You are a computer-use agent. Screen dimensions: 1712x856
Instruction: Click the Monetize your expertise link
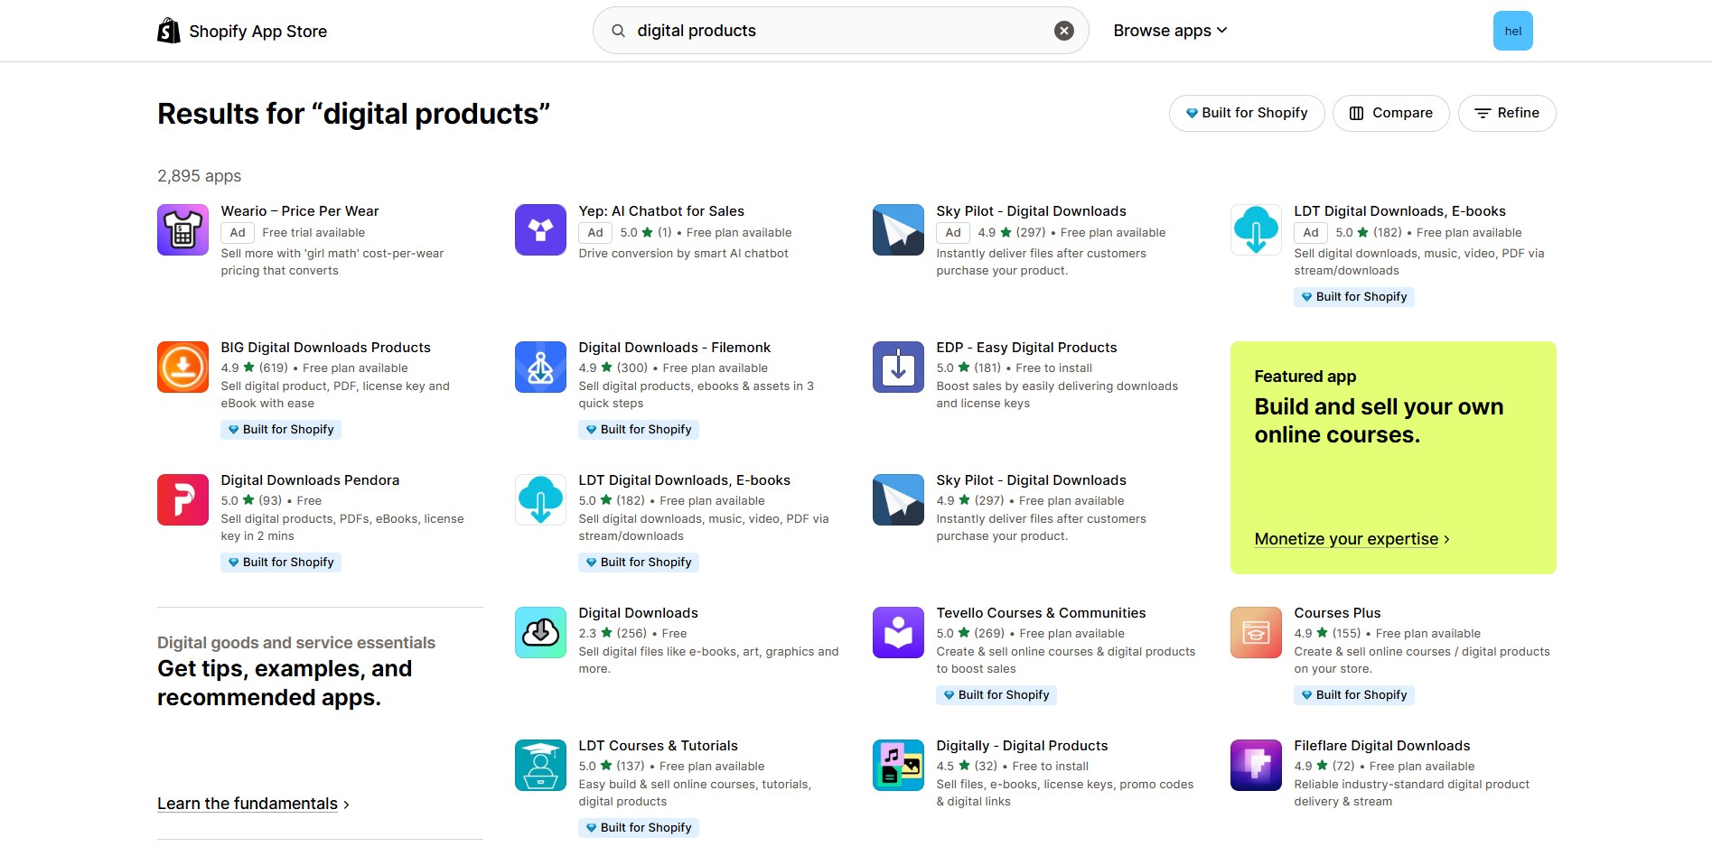click(x=1345, y=538)
